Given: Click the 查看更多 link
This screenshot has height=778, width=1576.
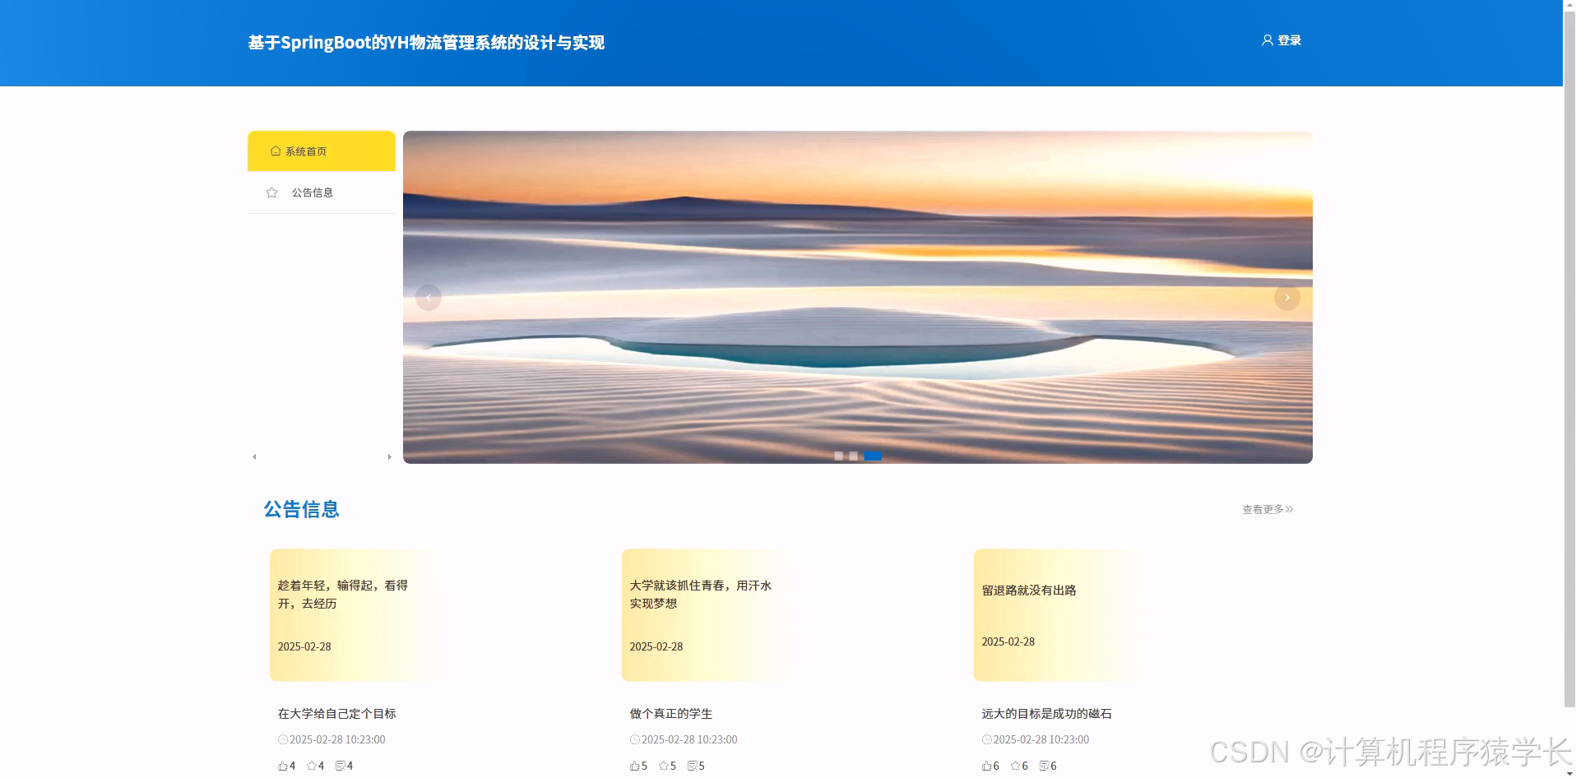Looking at the screenshot, I should tap(1266, 508).
